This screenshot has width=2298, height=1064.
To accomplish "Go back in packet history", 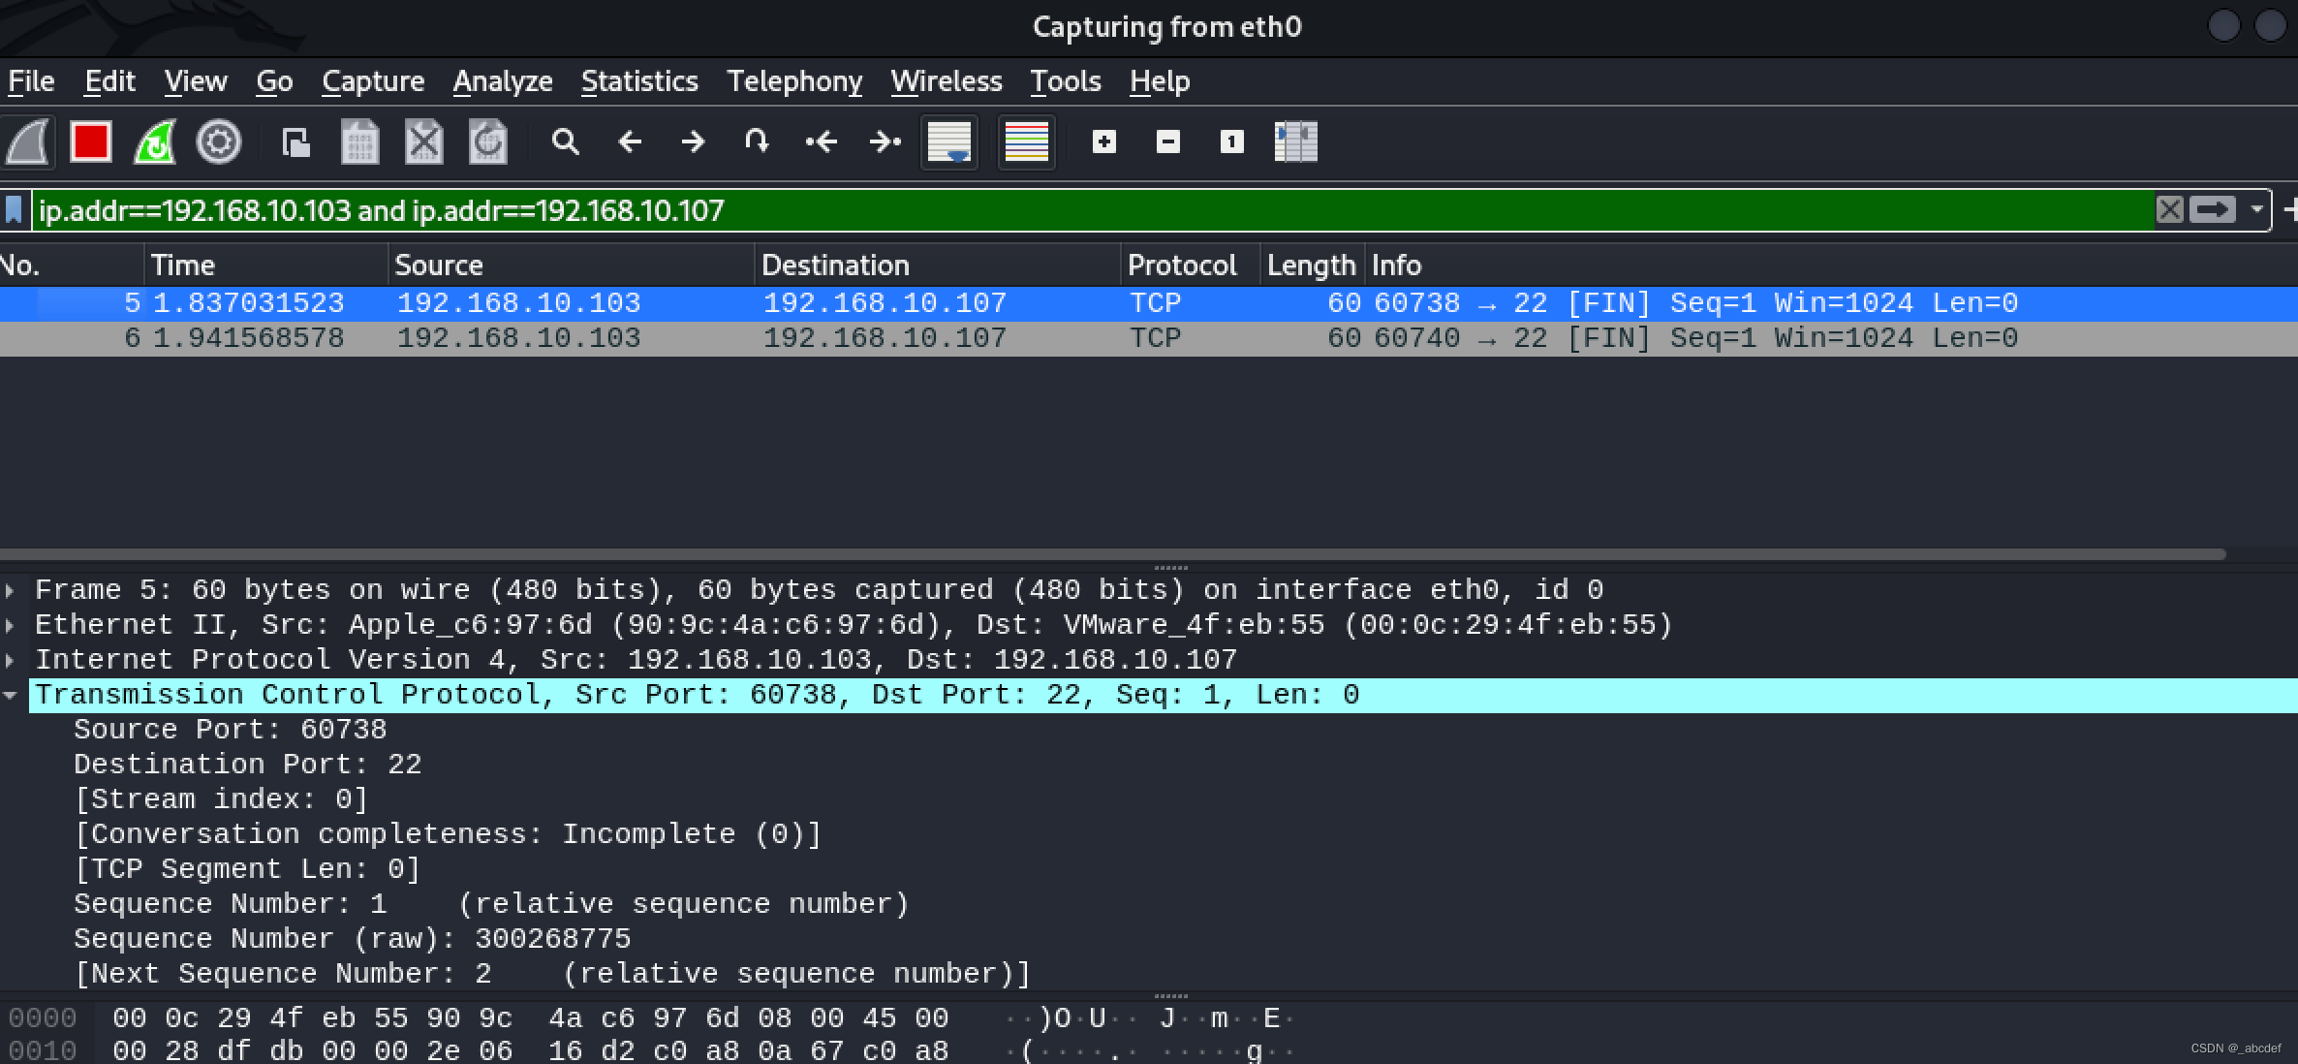I will pyautogui.click(x=630, y=142).
